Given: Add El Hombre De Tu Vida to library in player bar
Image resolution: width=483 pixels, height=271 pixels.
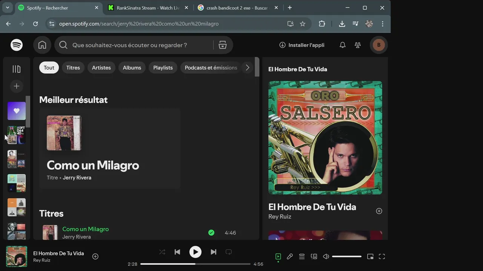Looking at the screenshot, I should (95, 256).
